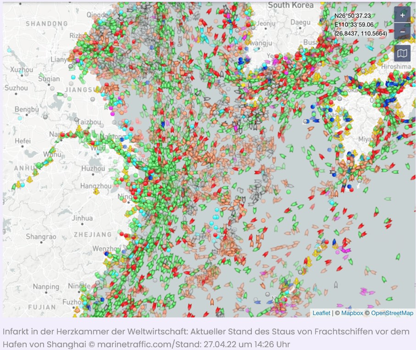Click the FUJIAN province label
The image size is (416, 350).
42,307
